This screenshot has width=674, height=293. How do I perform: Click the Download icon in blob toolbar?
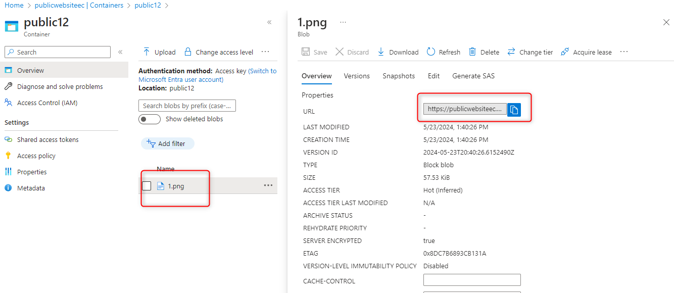pyautogui.click(x=381, y=52)
